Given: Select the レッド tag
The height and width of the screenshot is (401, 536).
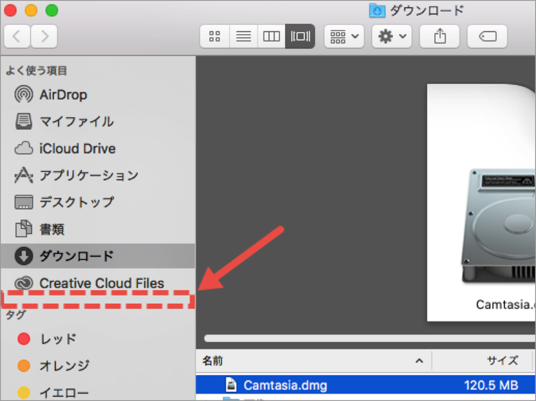Looking at the screenshot, I should tap(98, 339).
